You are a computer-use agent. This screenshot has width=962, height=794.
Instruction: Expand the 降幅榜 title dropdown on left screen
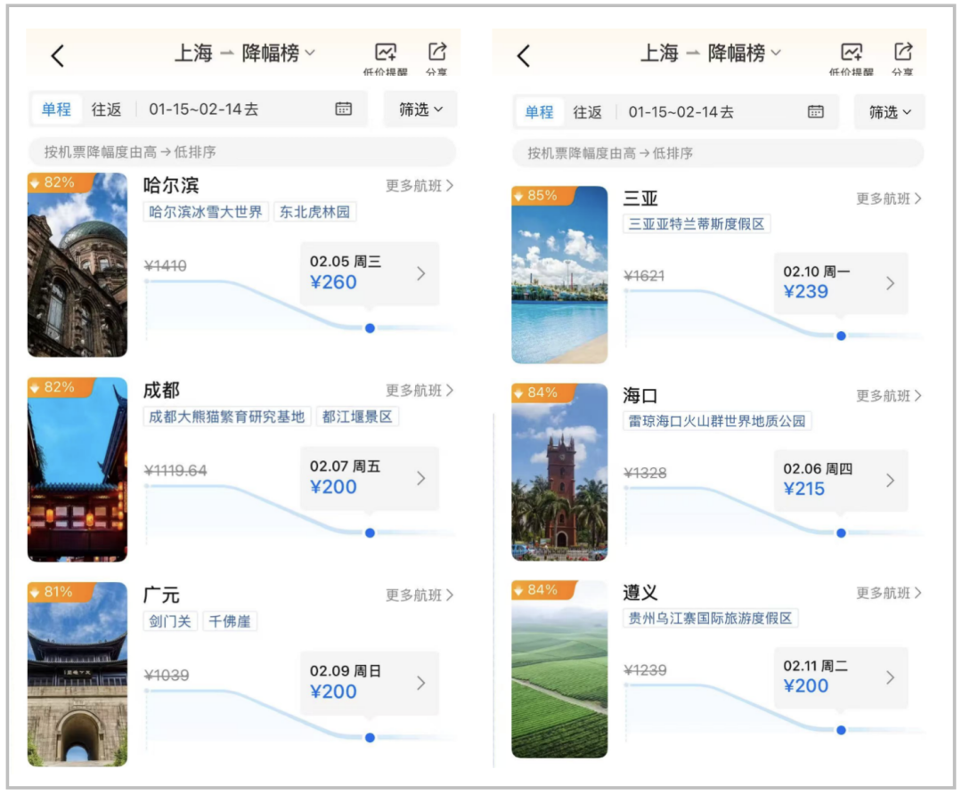(x=278, y=53)
